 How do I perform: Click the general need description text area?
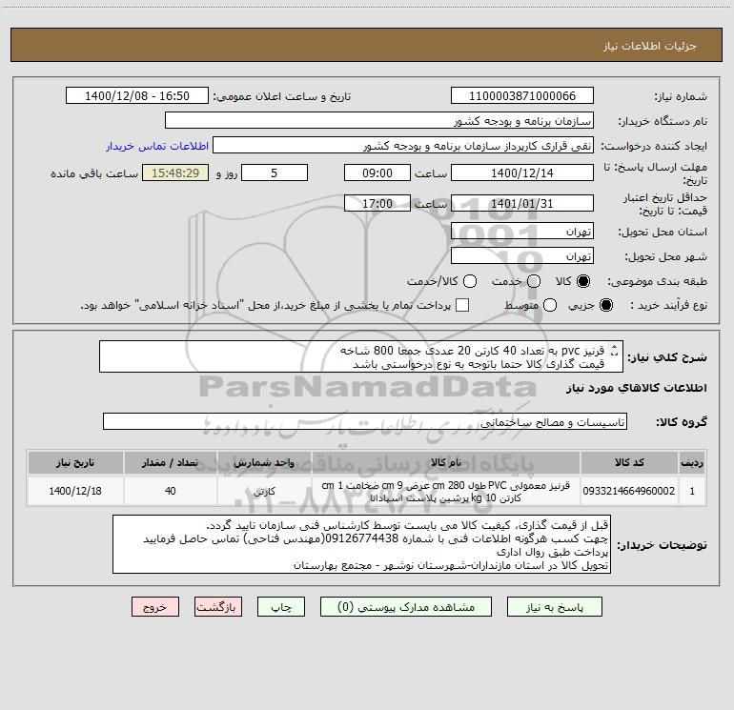tap(361, 356)
